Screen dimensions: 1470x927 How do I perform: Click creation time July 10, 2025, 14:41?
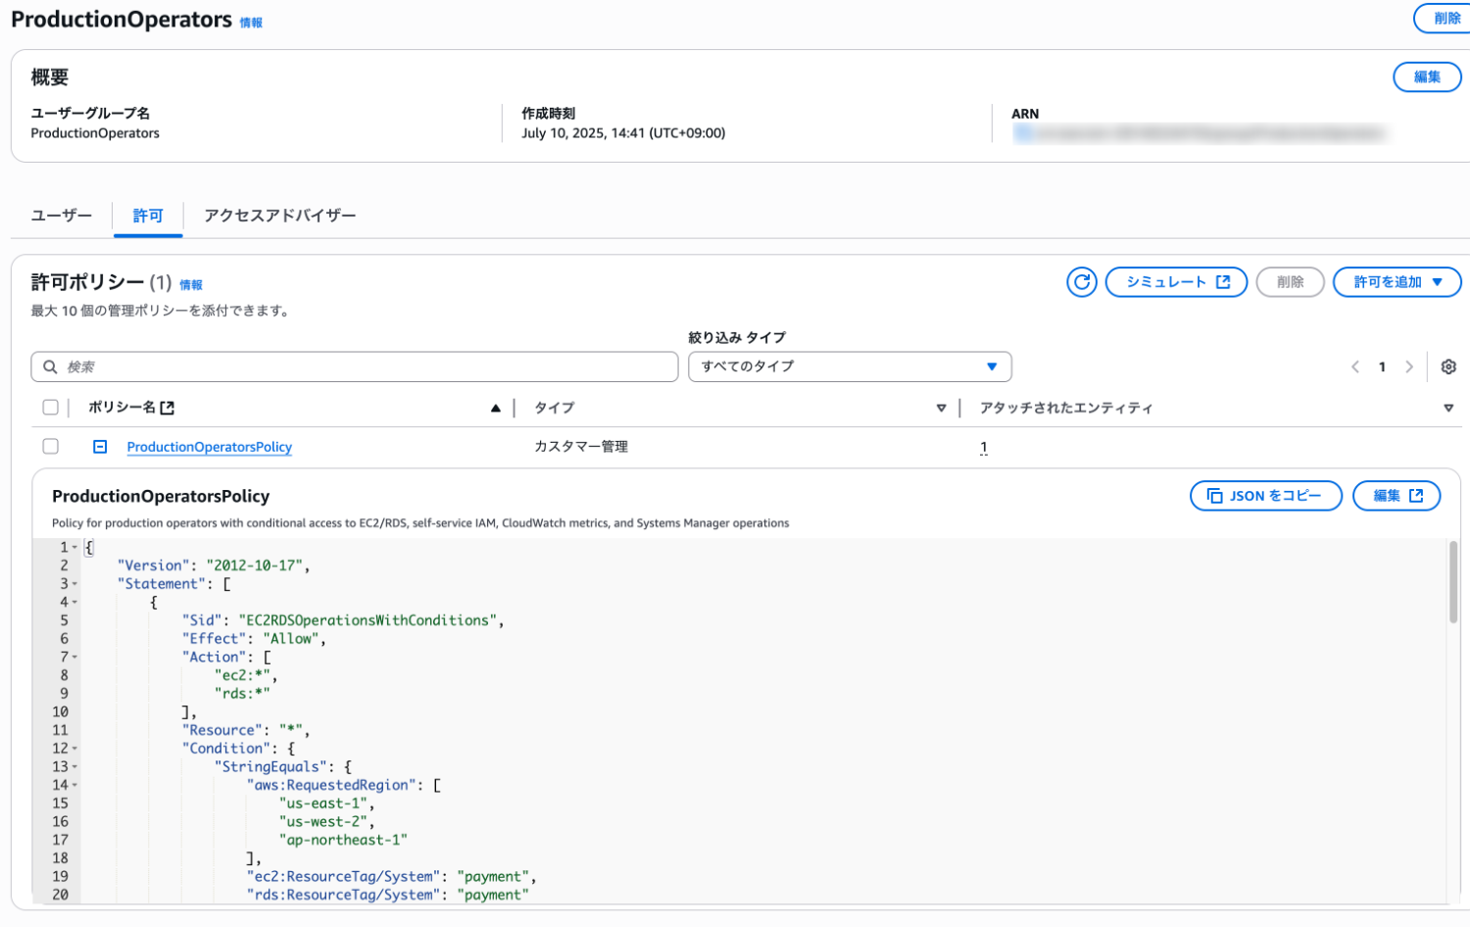(x=623, y=133)
